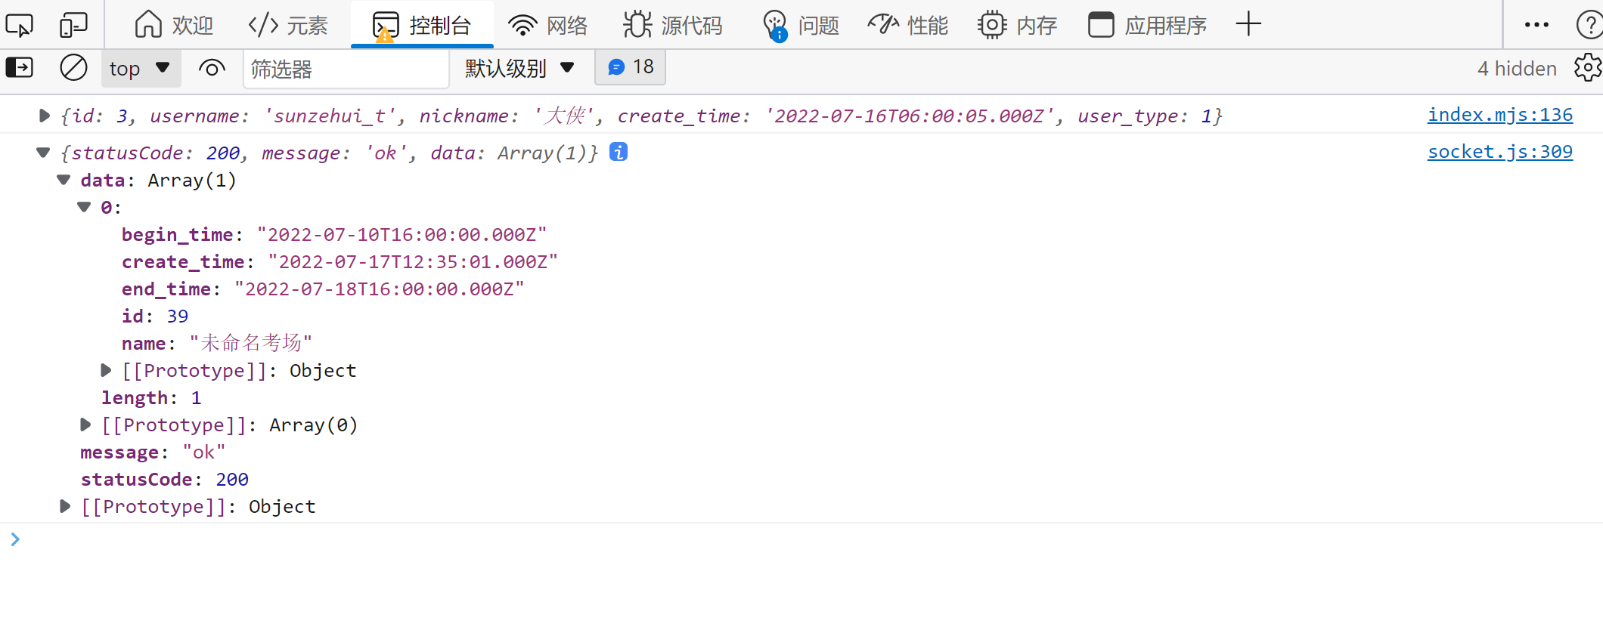
Task: Open the 默认级别 log level dropdown
Action: 519,69
